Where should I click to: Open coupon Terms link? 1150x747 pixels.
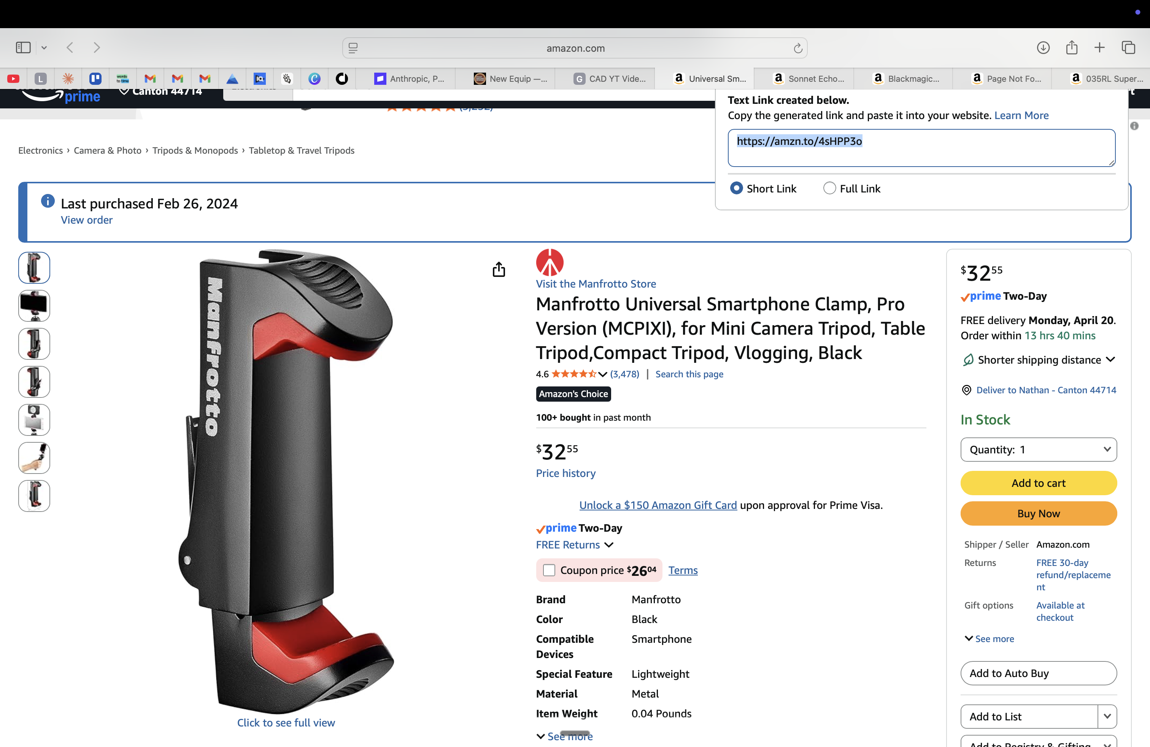point(683,570)
